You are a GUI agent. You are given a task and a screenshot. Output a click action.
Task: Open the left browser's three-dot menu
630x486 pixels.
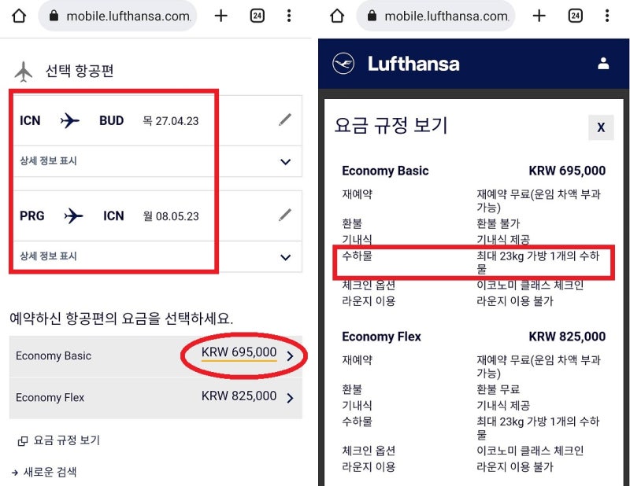(x=289, y=16)
